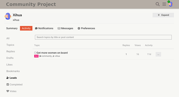Sort by Views column header
Viewport: 179px width, 97px height.
137,45
